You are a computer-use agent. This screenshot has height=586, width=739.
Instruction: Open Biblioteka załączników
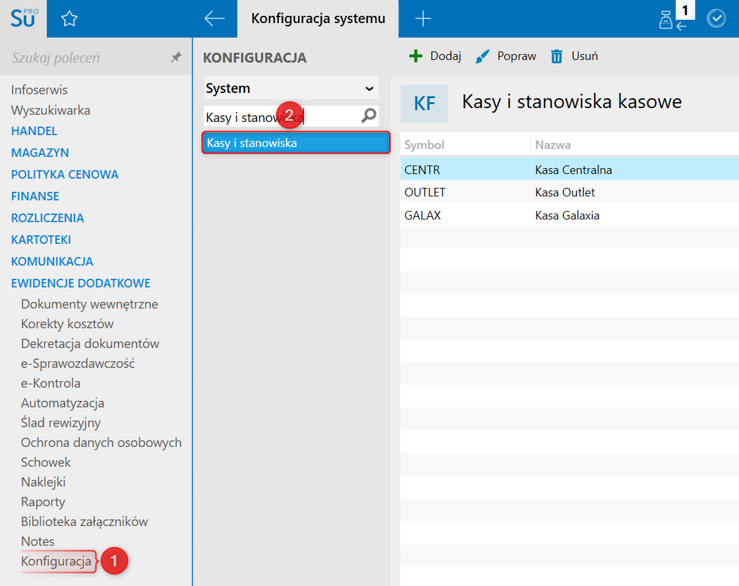(x=84, y=522)
